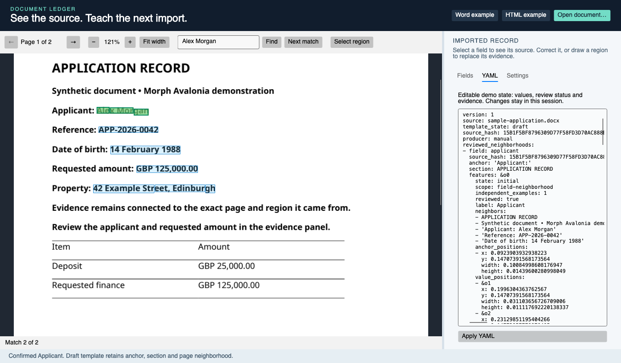Image resolution: width=621 pixels, height=363 pixels.
Task: Jump to the Next match
Action: (x=303, y=42)
